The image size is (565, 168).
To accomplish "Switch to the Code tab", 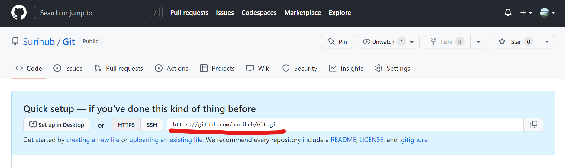I will [29, 68].
